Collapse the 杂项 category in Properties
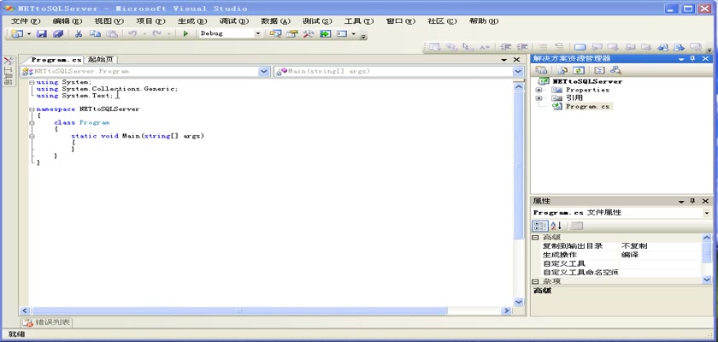This screenshot has width=718, height=342. pyautogui.click(x=535, y=281)
